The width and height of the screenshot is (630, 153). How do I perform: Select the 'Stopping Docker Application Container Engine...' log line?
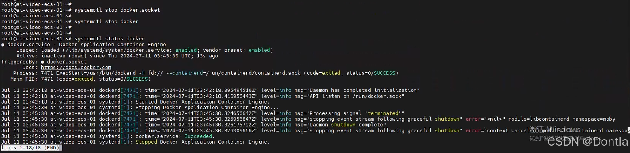click(x=140, y=108)
